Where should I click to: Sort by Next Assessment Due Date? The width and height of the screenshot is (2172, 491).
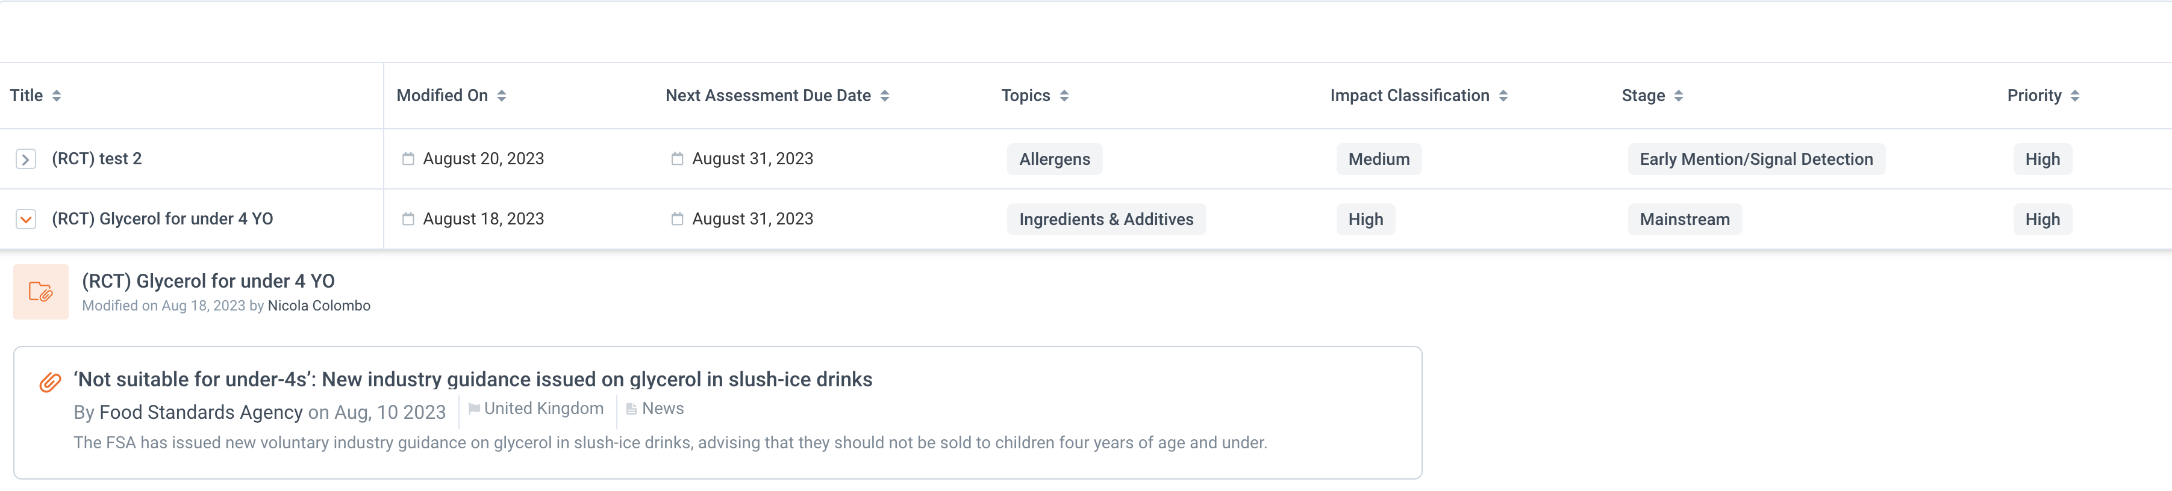click(884, 96)
